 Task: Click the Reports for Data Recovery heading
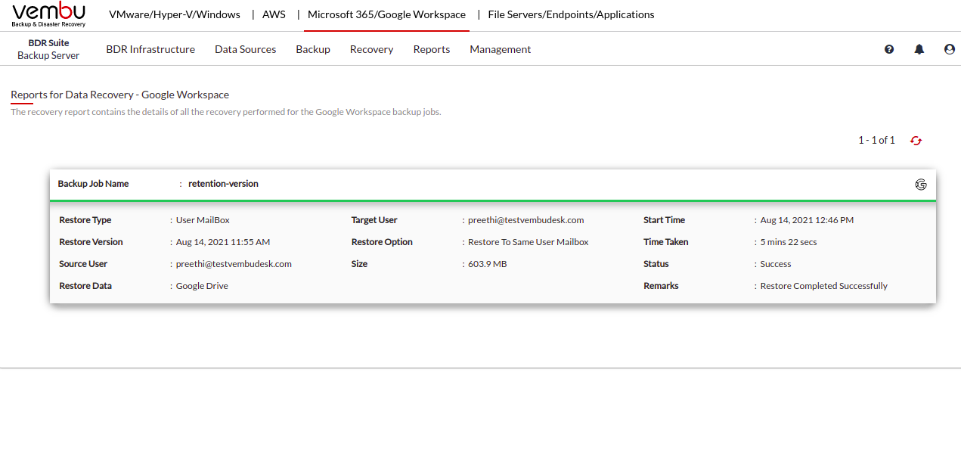point(120,95)
